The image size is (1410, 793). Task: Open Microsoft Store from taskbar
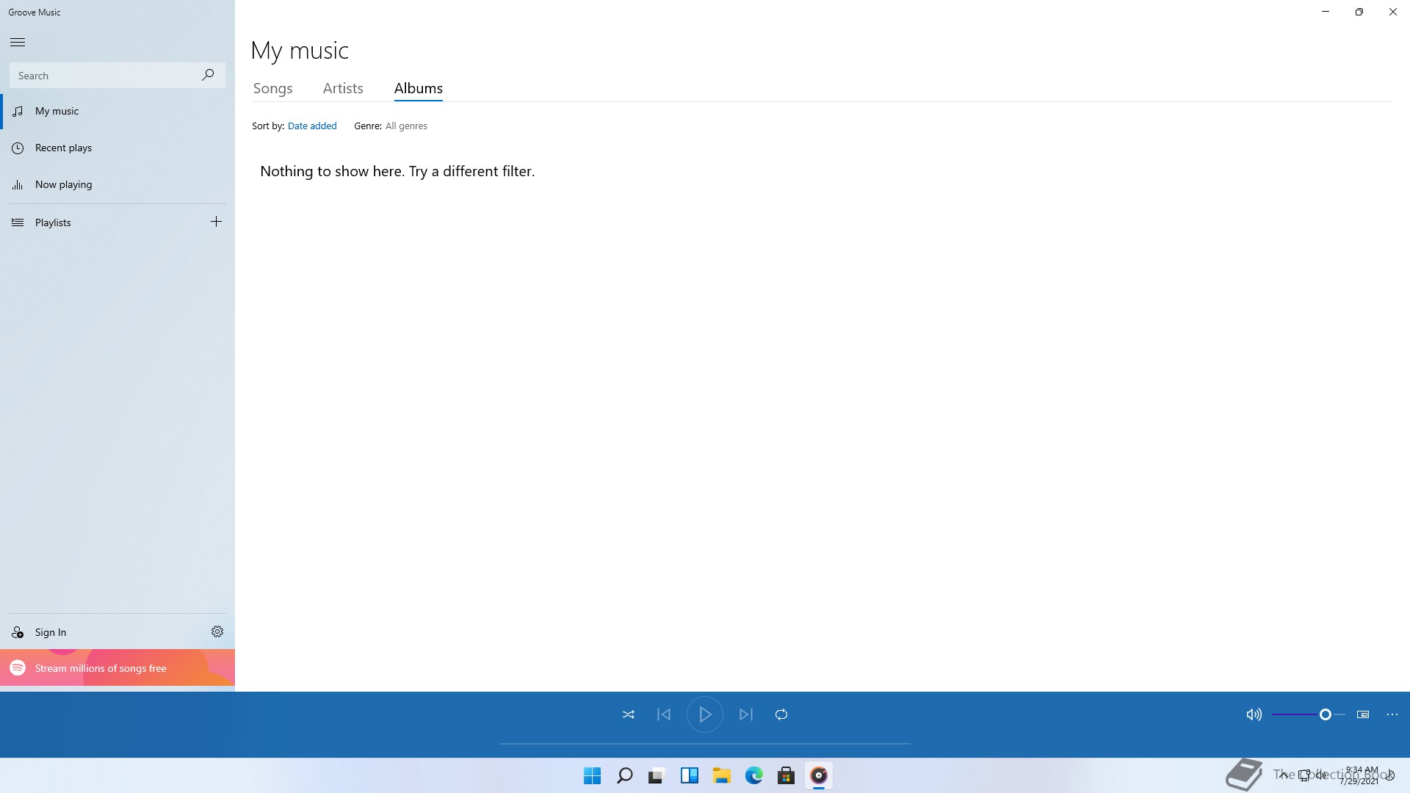pyautogui.click(x=786, y=775)
